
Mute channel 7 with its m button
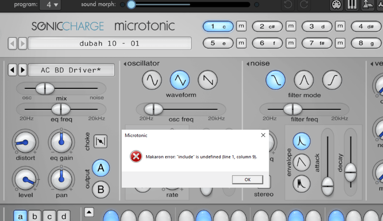coord(340,43)
